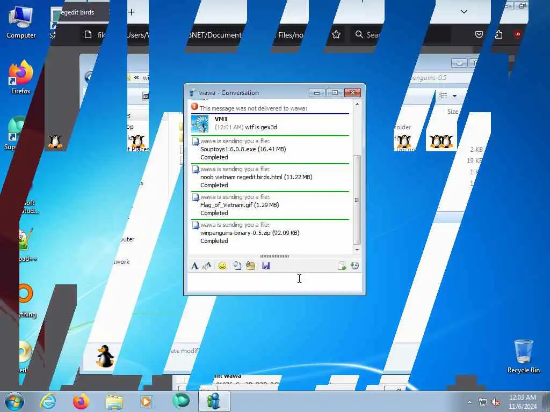
Task: Select the Recycle Bin on the desktop
Action: point(523,356)
